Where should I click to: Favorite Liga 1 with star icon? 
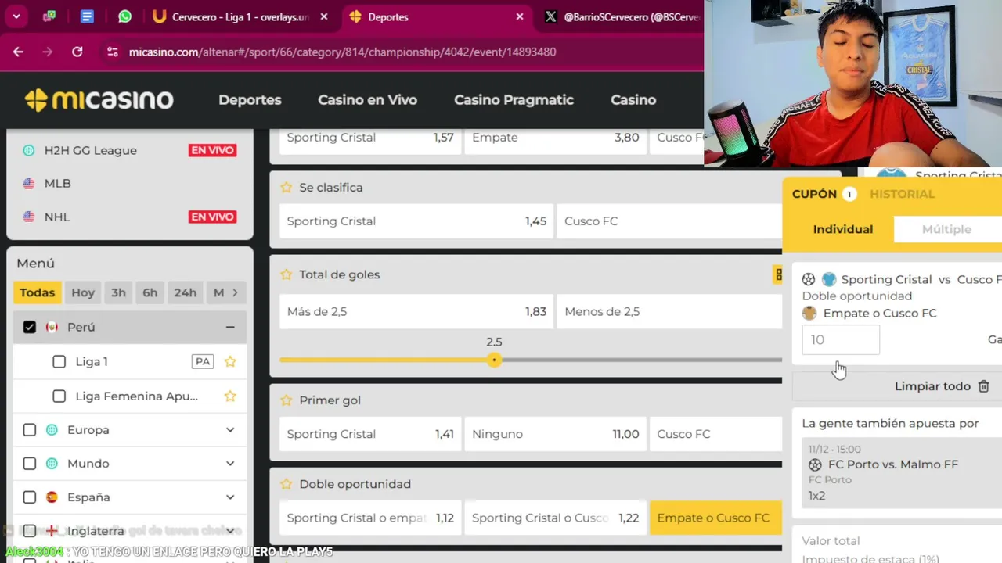pyautogui.click(x=230, y=361)
